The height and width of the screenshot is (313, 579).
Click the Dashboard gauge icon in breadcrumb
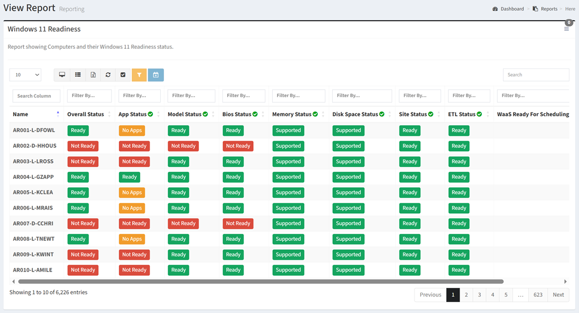click(x=495, y=9)
